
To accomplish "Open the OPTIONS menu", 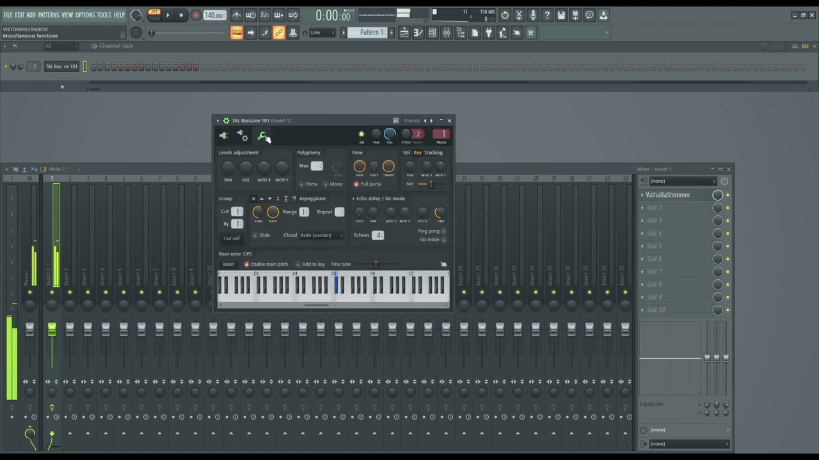I will tap(84, 15).
